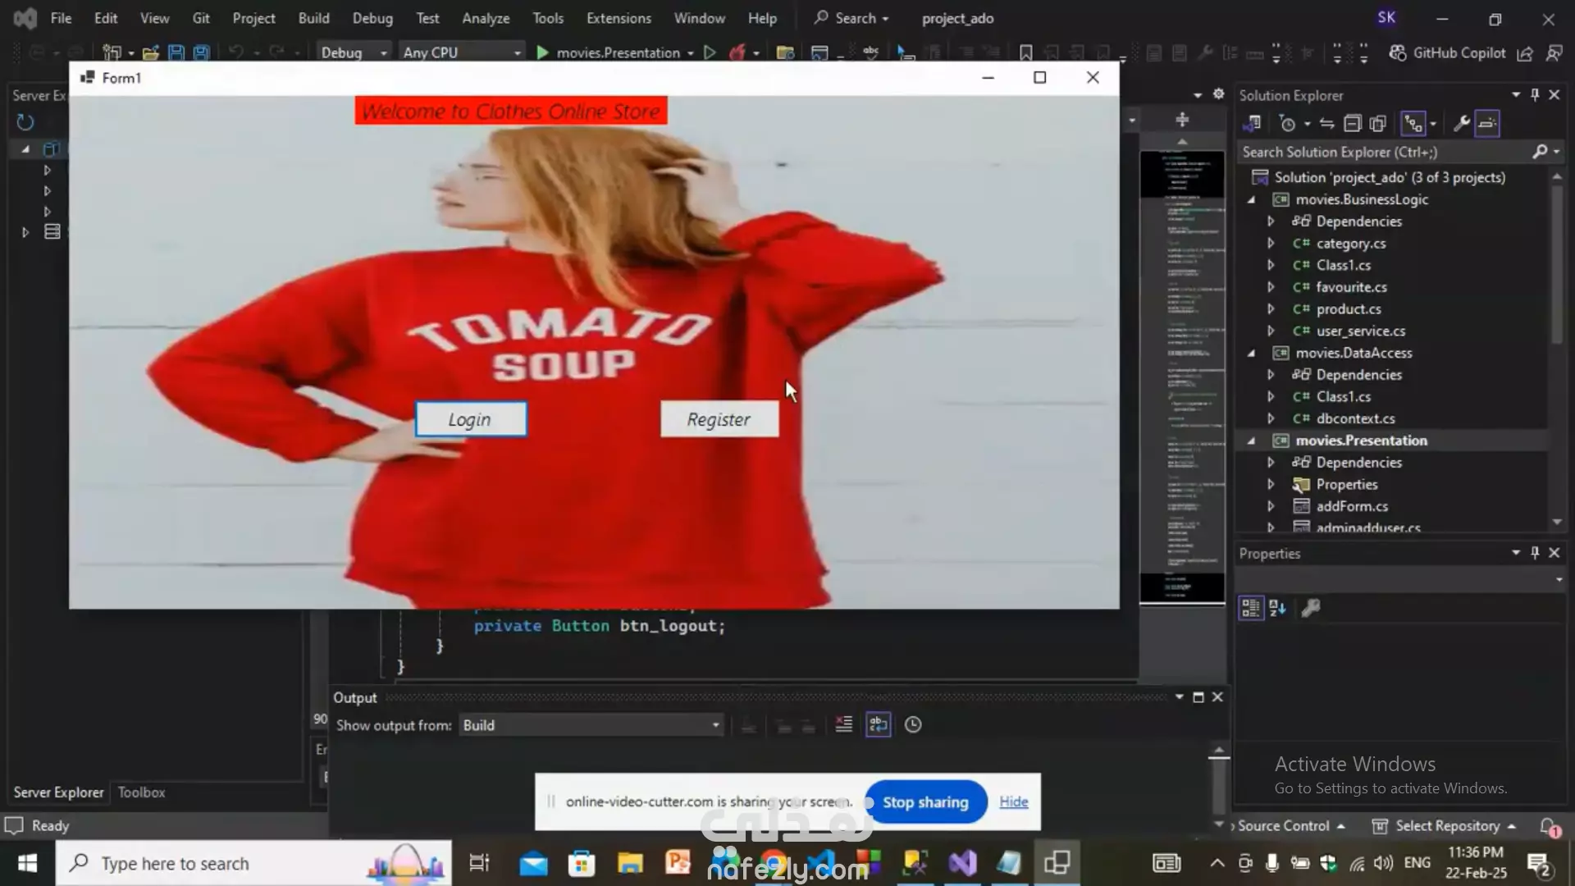The image size is (1575, 886).
Task: Click the Register button in Form1
Action: pyautogui.click(x=719, y=419)
